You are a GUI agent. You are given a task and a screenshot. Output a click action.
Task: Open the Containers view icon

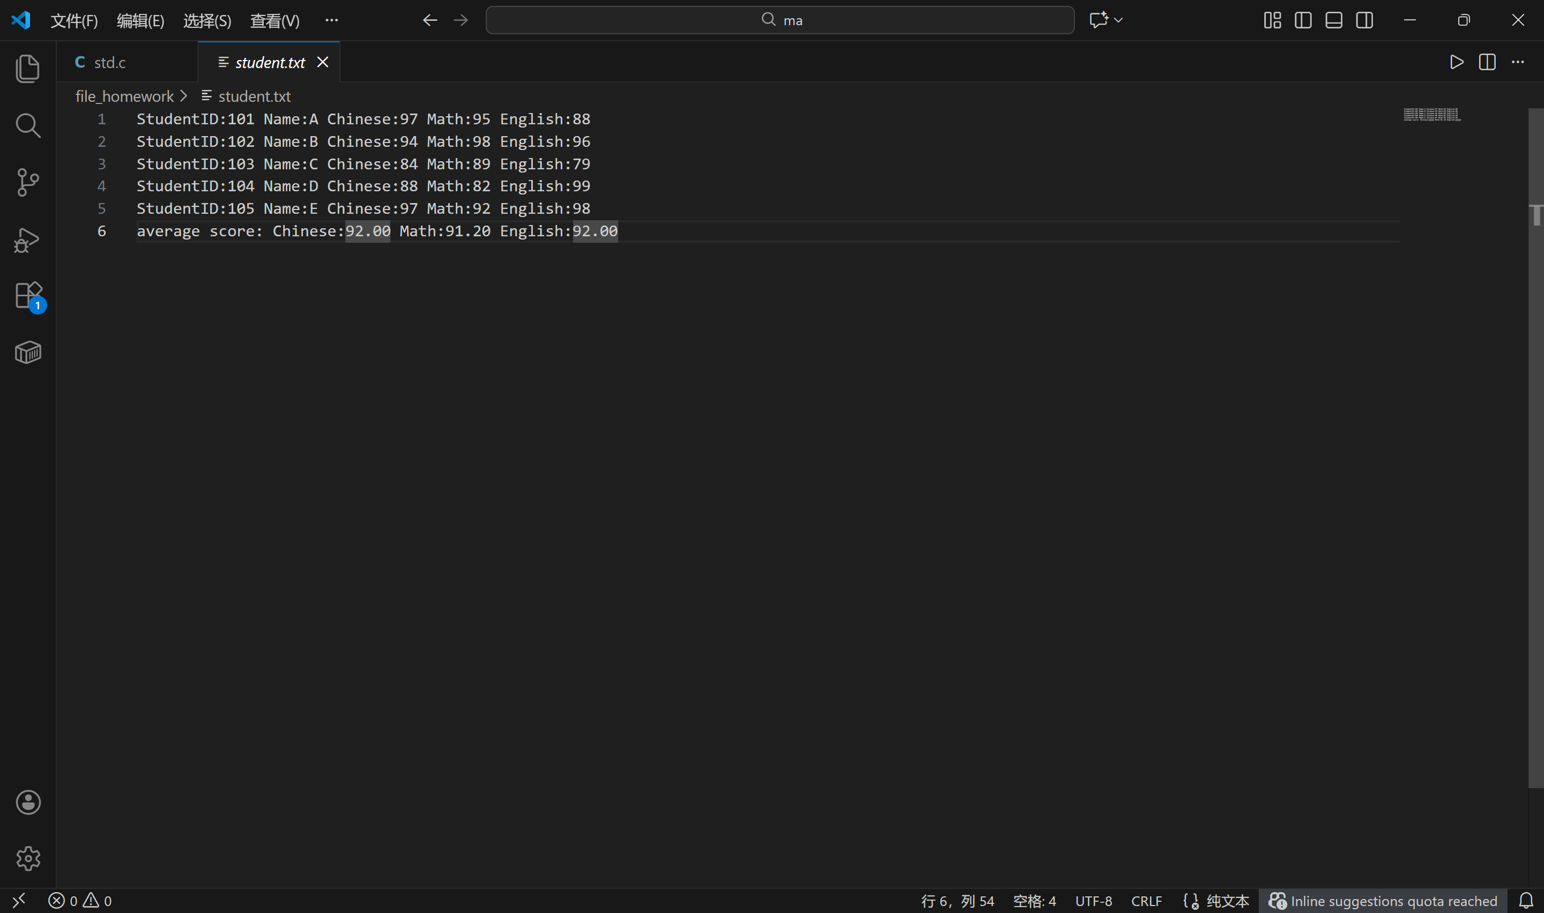point(28,353)
